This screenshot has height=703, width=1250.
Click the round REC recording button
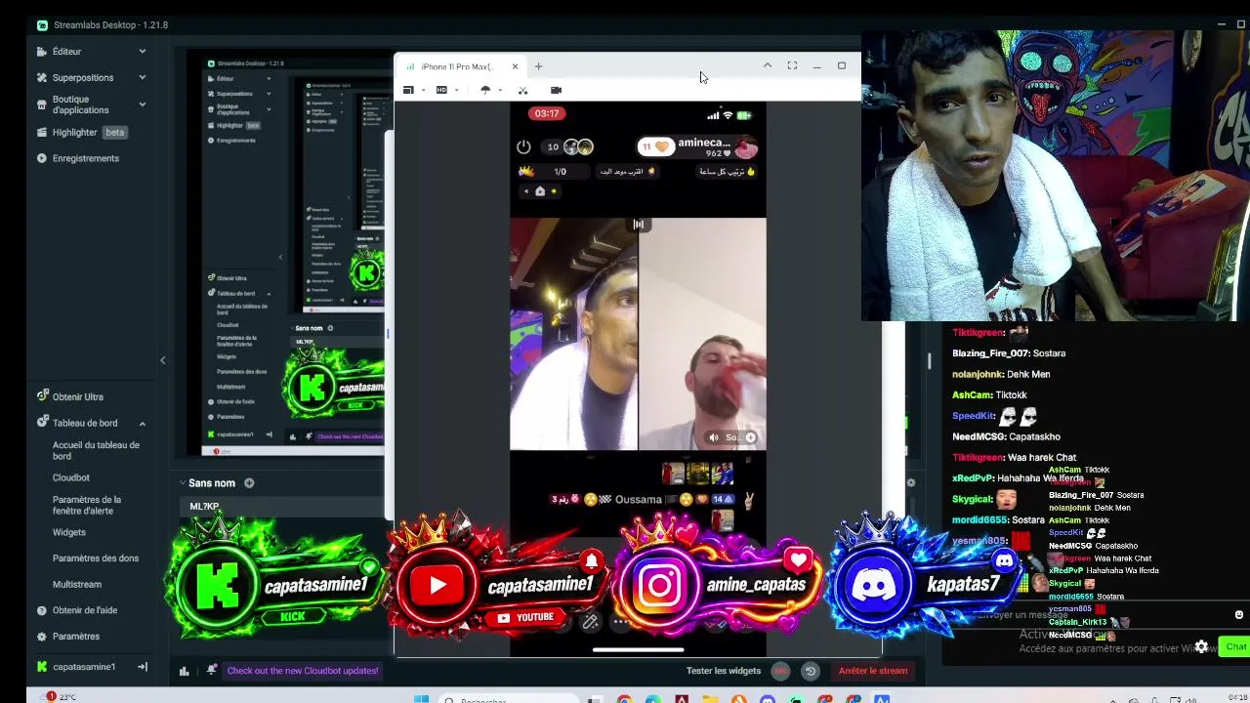pos(780,671)
